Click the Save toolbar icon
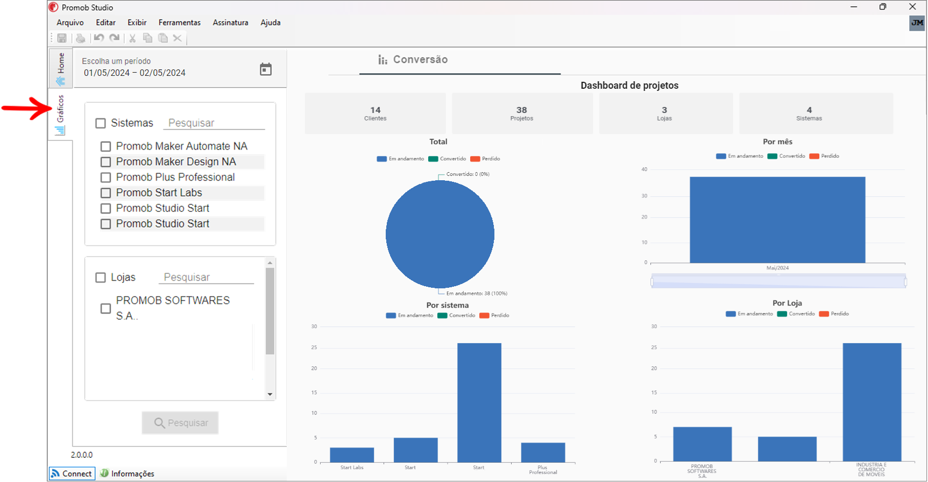 [62, 38]
